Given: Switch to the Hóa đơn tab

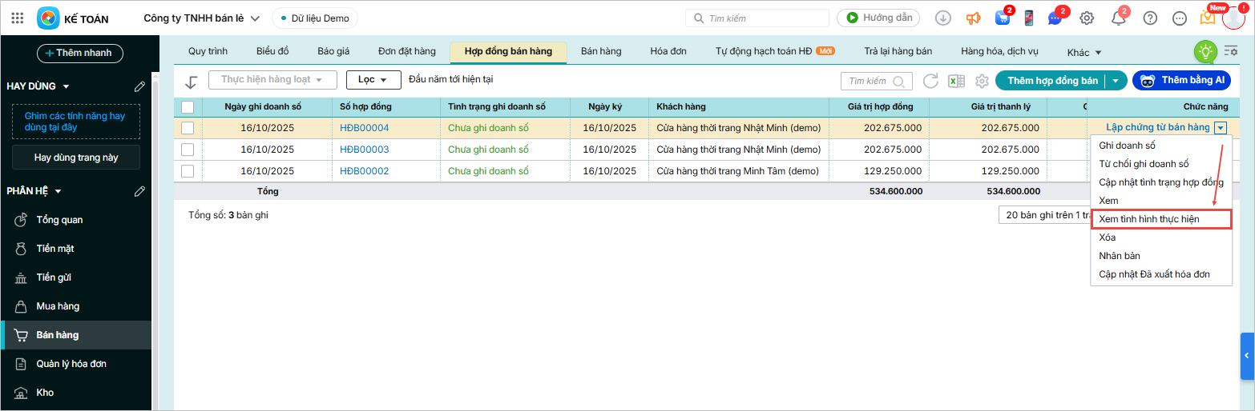Looking at the screenshot, I should [x=668, y=51].
